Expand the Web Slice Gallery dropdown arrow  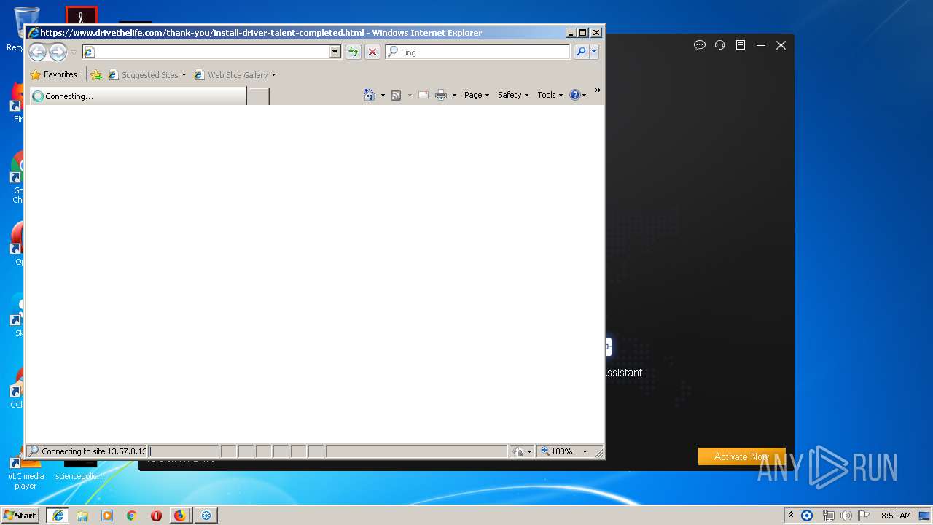point(274,75)
